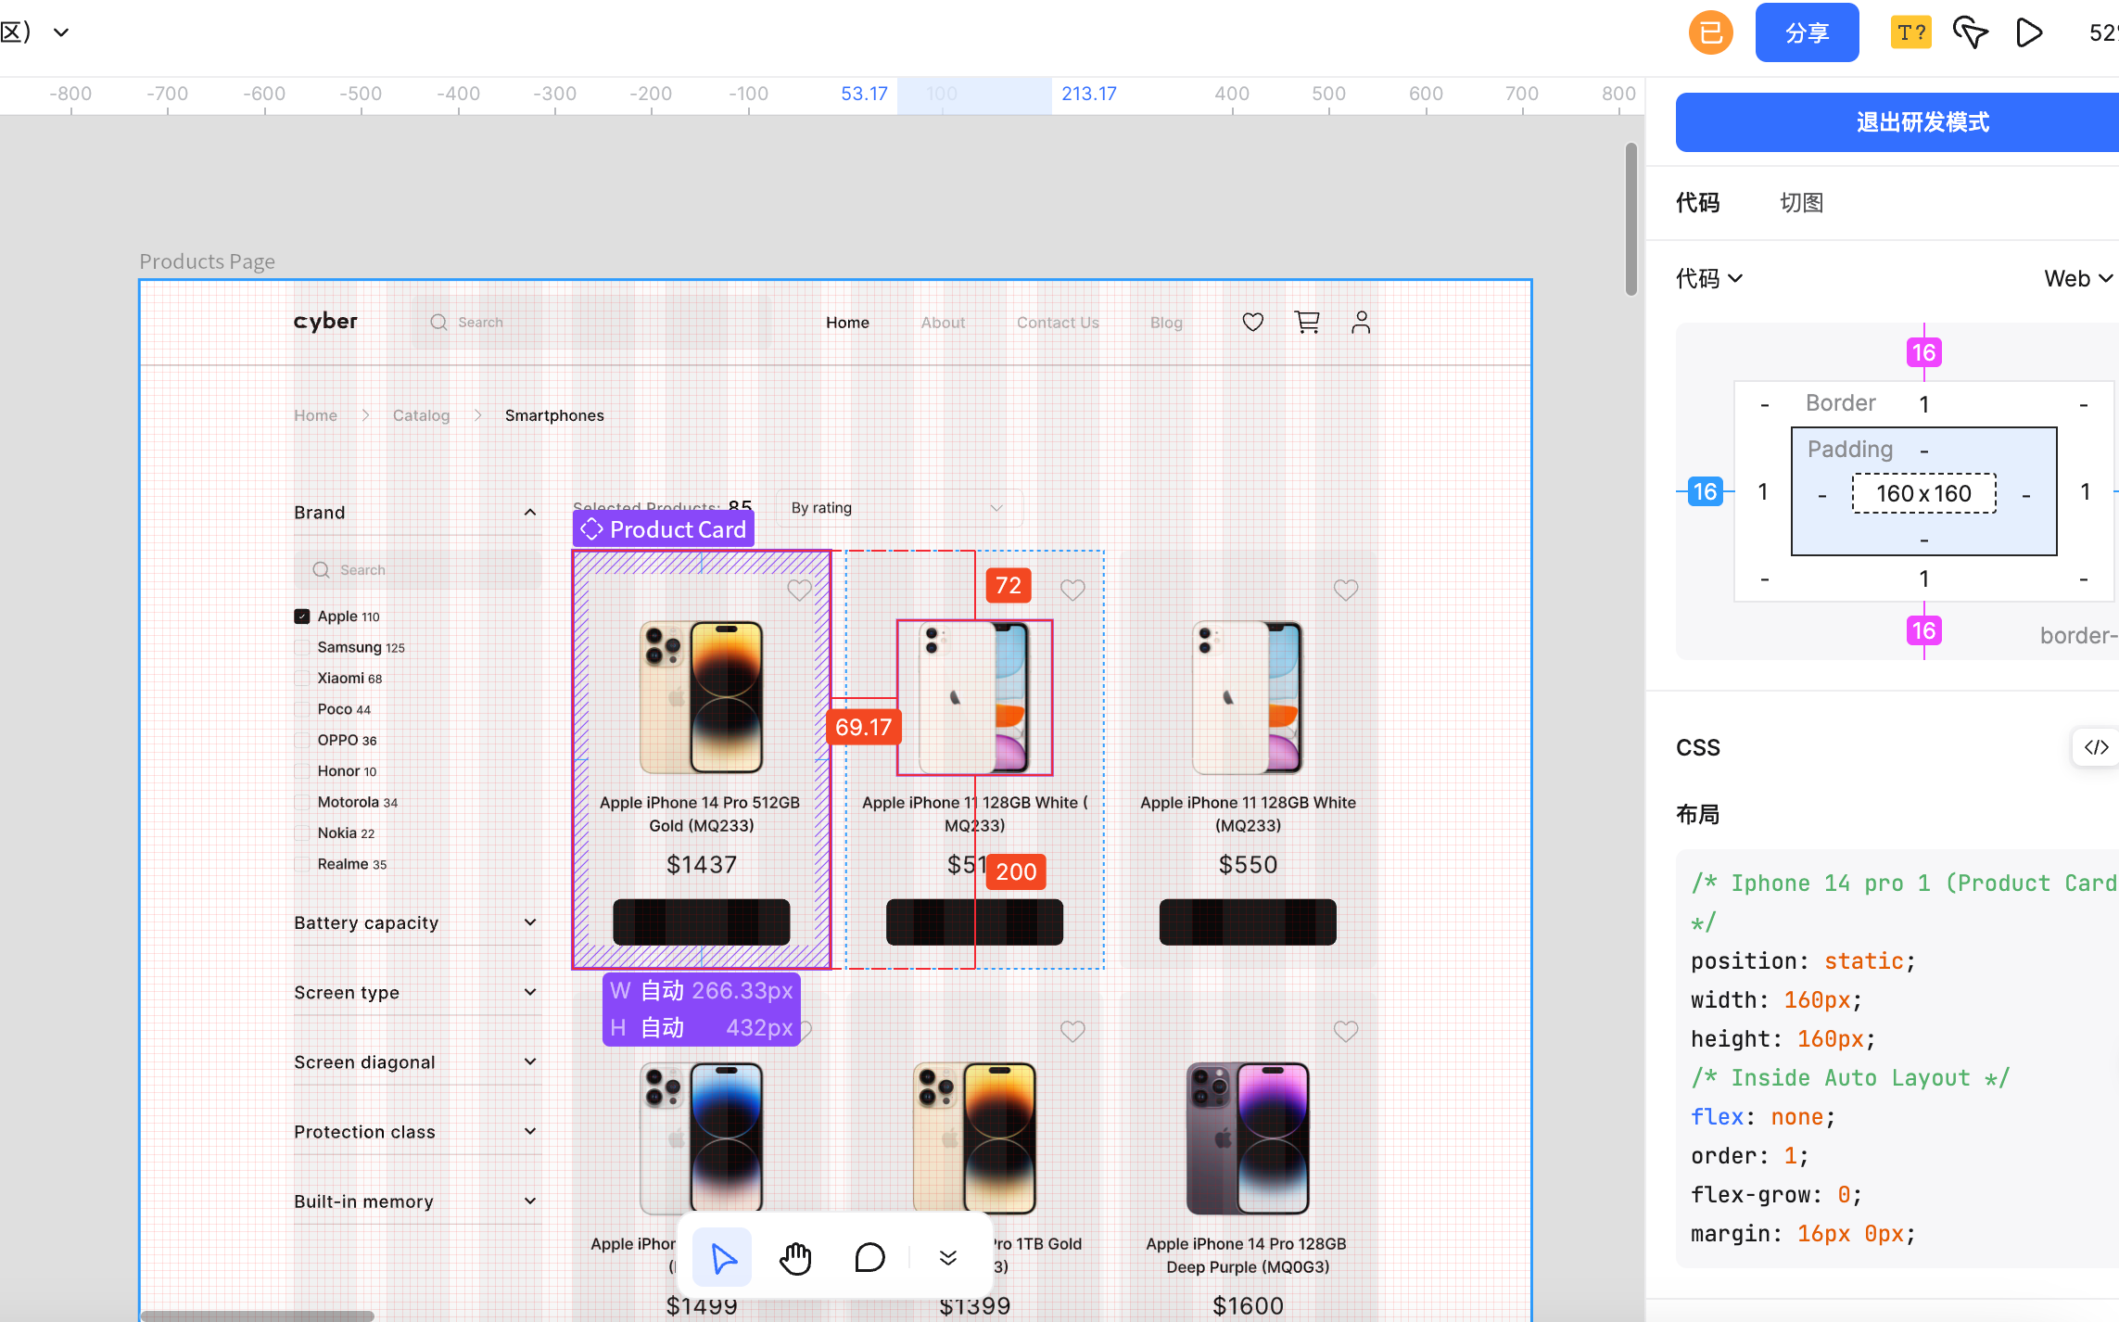Click the top margin 16 badge

click(x=1924, y=352)
